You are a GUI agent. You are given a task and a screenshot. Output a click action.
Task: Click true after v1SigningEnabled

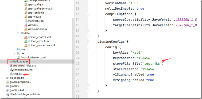coord(150,75)
